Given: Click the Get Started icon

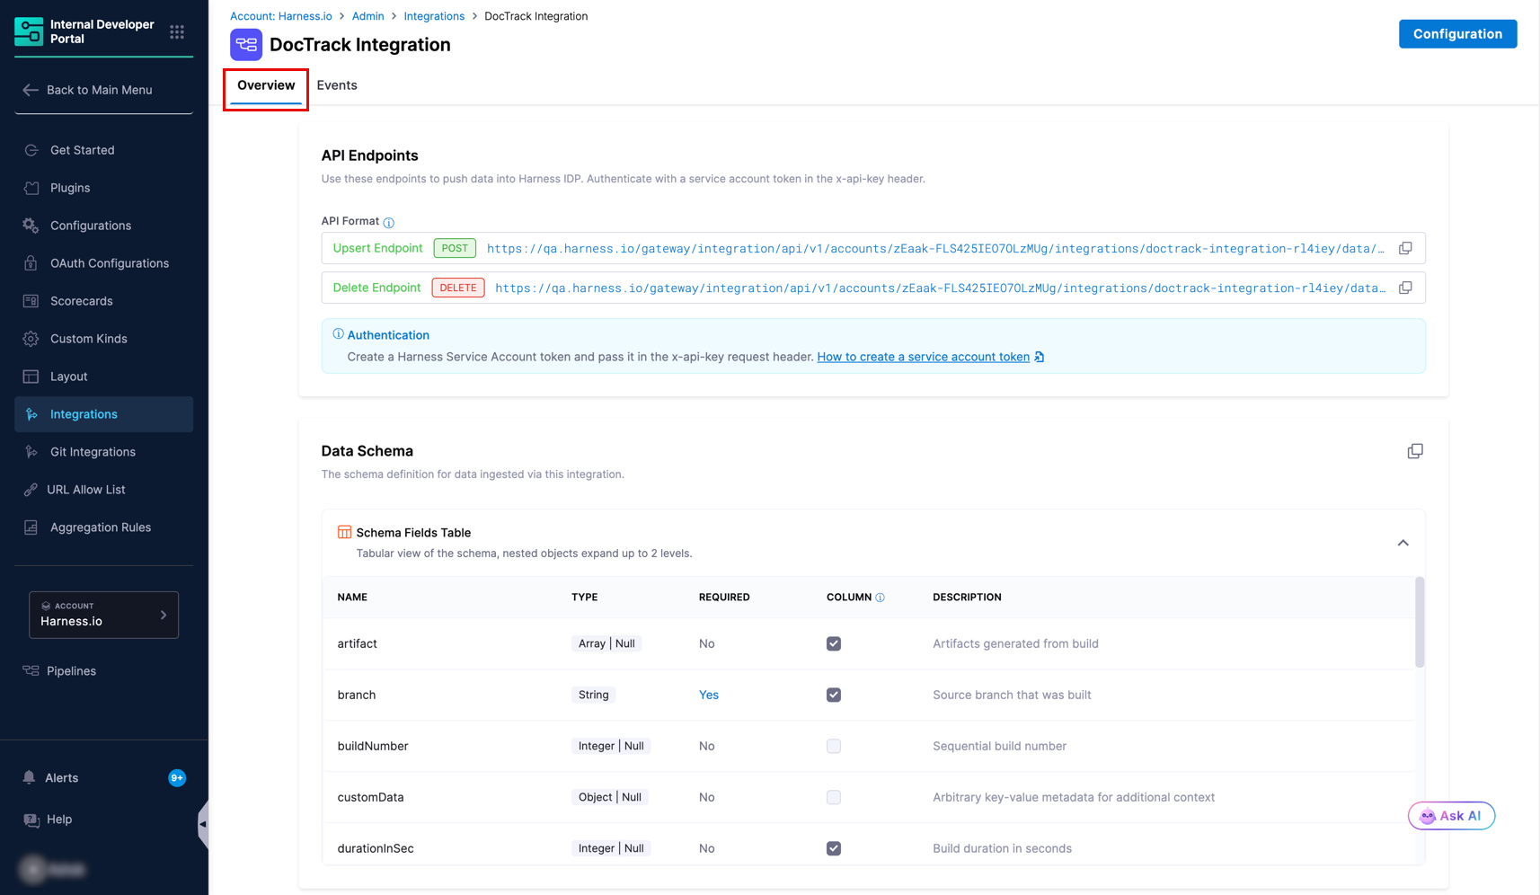Looking at the screenshot, I should point(31,150).
